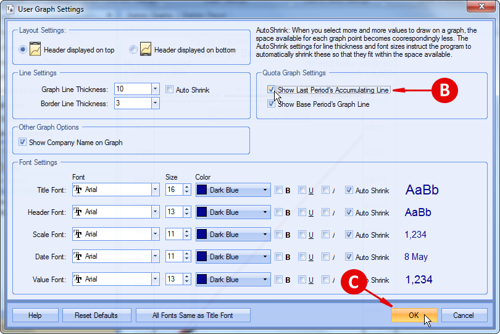The height and width of the screenshot is (334, 500).
Task: Open Graph Line Thickness dropdown
Action: [155, 90]
